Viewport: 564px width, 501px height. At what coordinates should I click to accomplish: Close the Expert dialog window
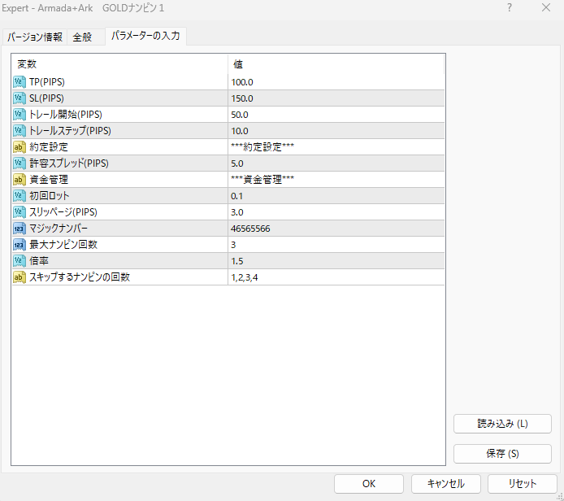(x=546, y=7)
